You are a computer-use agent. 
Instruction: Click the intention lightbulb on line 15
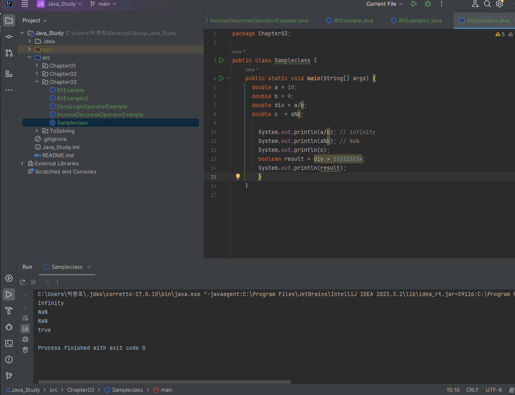(238, 177)
